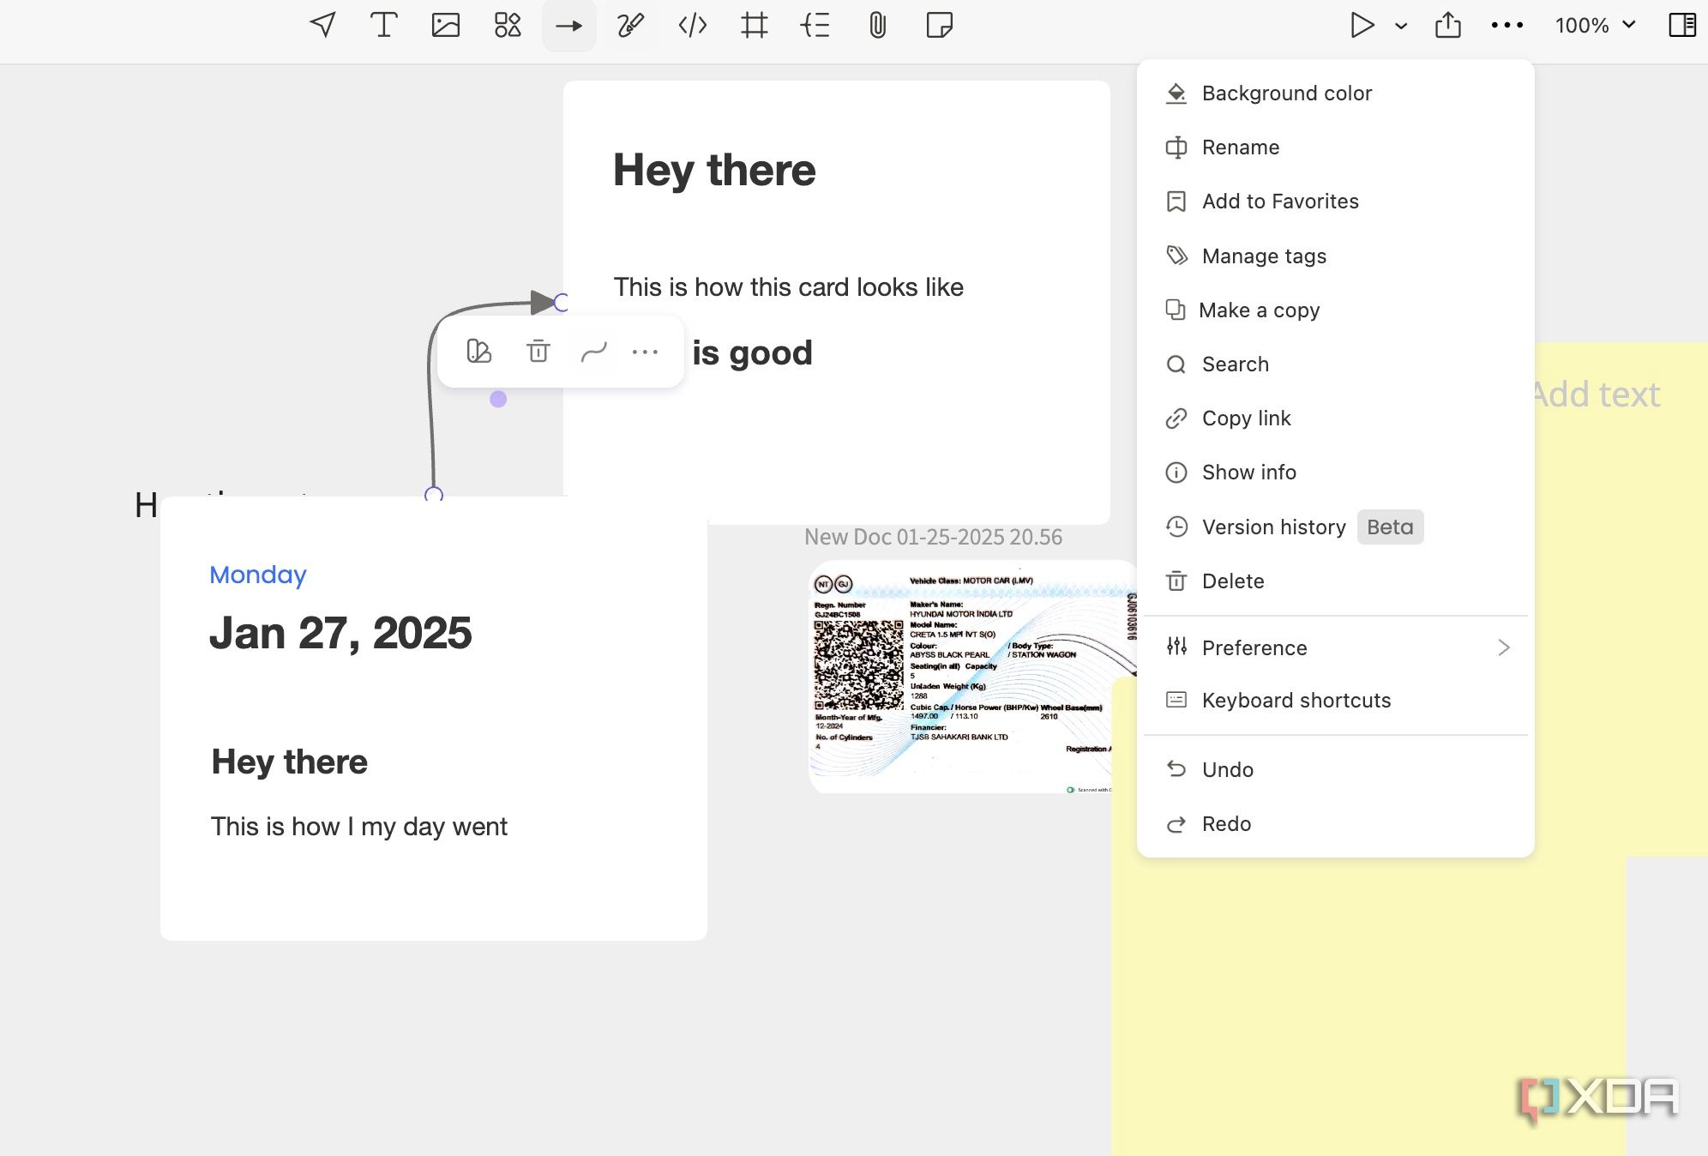Choose Search from the menu
The image size is (1708, 1156).
[1335, 364]
